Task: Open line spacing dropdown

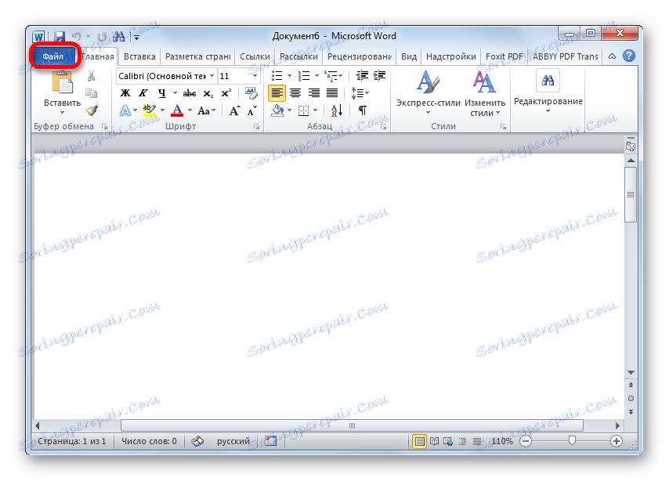Action: (x=360, y=93)
